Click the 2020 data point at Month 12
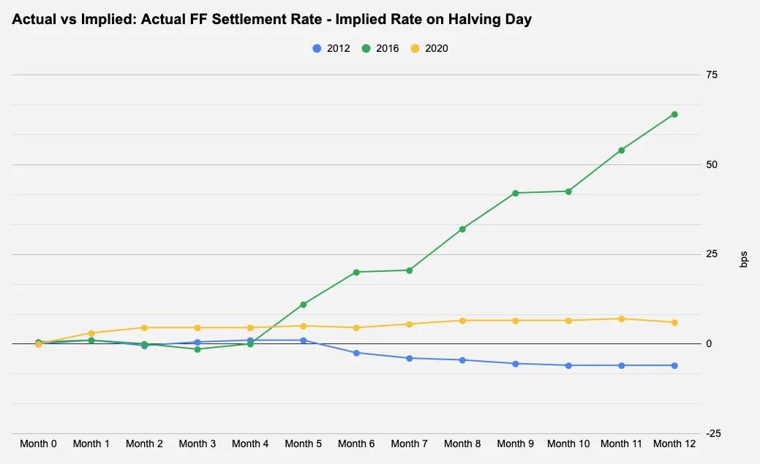The height and width of the screenshot is (464, 760). tap(674, 322)
